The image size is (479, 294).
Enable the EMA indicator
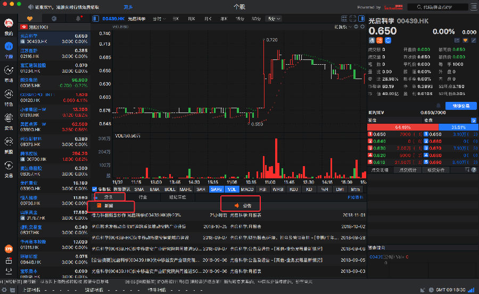point(154,189)
